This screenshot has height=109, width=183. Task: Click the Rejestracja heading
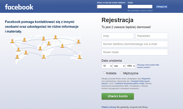(117, 20)
